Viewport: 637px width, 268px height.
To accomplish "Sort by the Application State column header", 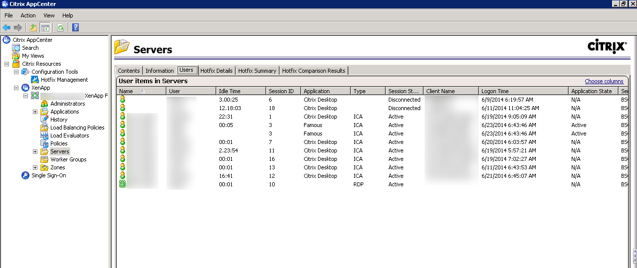I will click(x=593, y=91).
